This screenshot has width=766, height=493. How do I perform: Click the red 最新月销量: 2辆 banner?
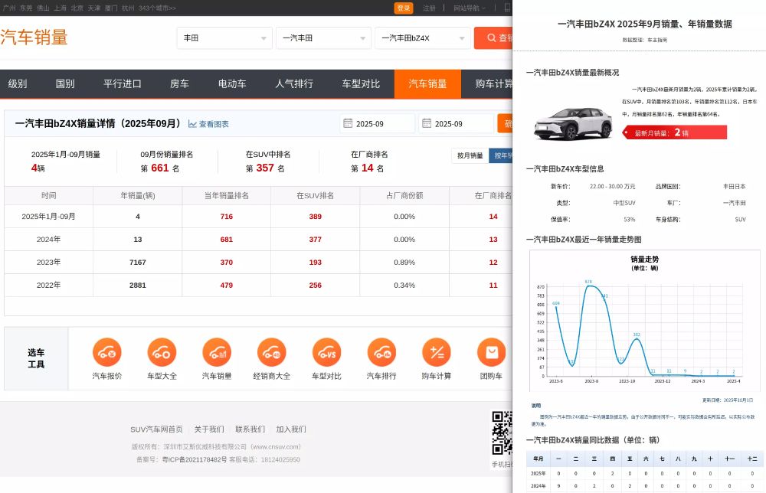[x=675, y=132]
